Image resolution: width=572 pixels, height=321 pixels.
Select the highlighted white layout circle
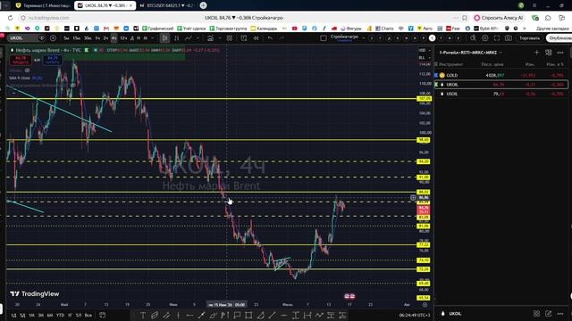pos(432,38)
